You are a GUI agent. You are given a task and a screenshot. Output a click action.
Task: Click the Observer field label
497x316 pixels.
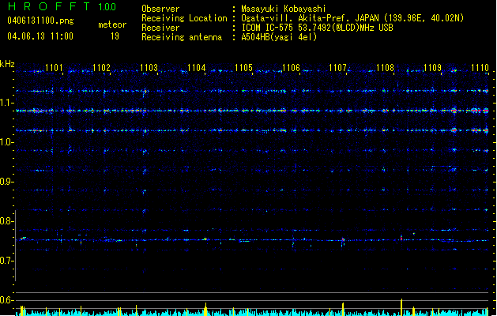(160, 9)
